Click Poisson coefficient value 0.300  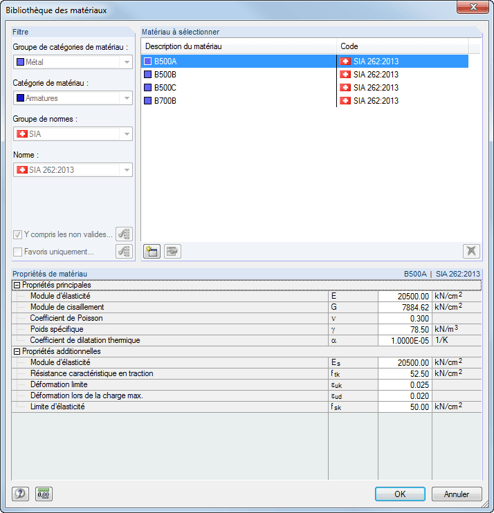pos(405,319)
